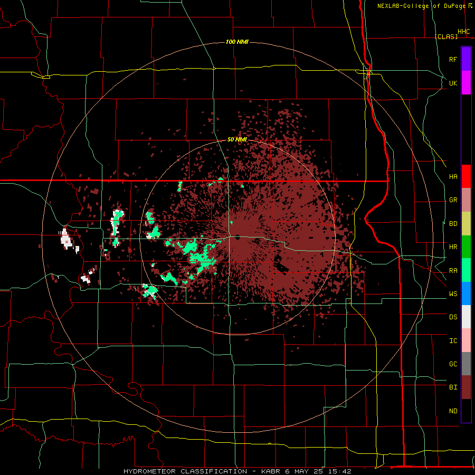Image resolution: width=475 pixels, height=475 pixels.
Task: Click the GC gray legend color swatch
Action: 466,364
